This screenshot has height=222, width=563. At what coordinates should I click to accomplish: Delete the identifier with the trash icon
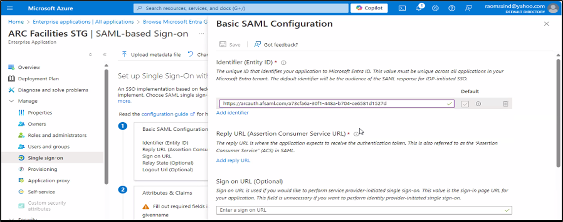point(505,104)
